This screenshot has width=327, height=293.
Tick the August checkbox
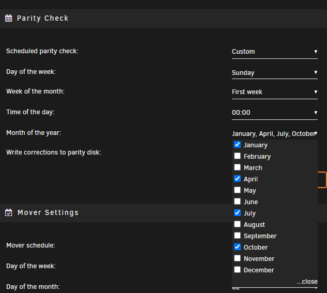click(x=237, y=224)
